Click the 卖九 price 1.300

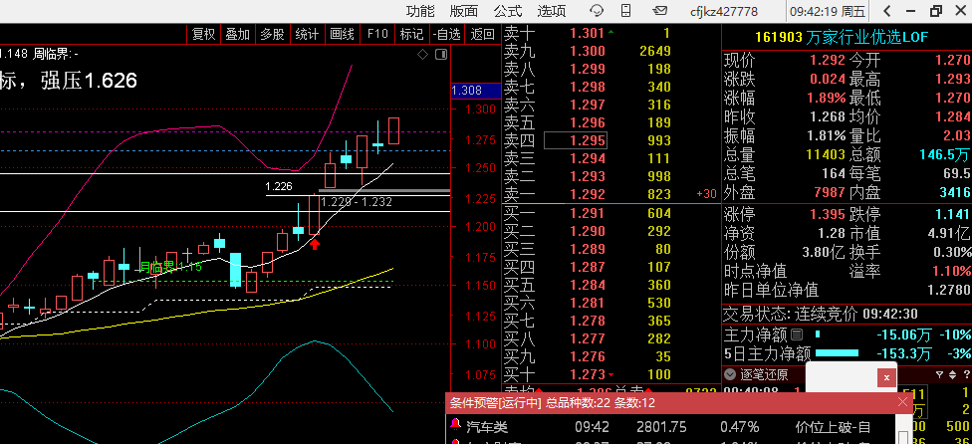587,51
